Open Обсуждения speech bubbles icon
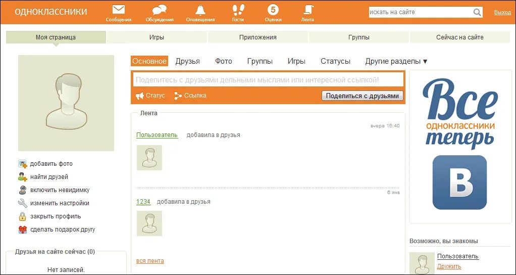 159,10
